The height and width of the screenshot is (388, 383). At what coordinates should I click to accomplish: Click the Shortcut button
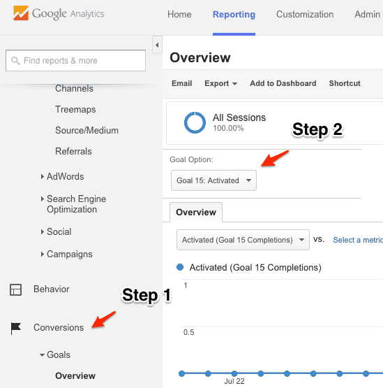[x=345, y=83]
